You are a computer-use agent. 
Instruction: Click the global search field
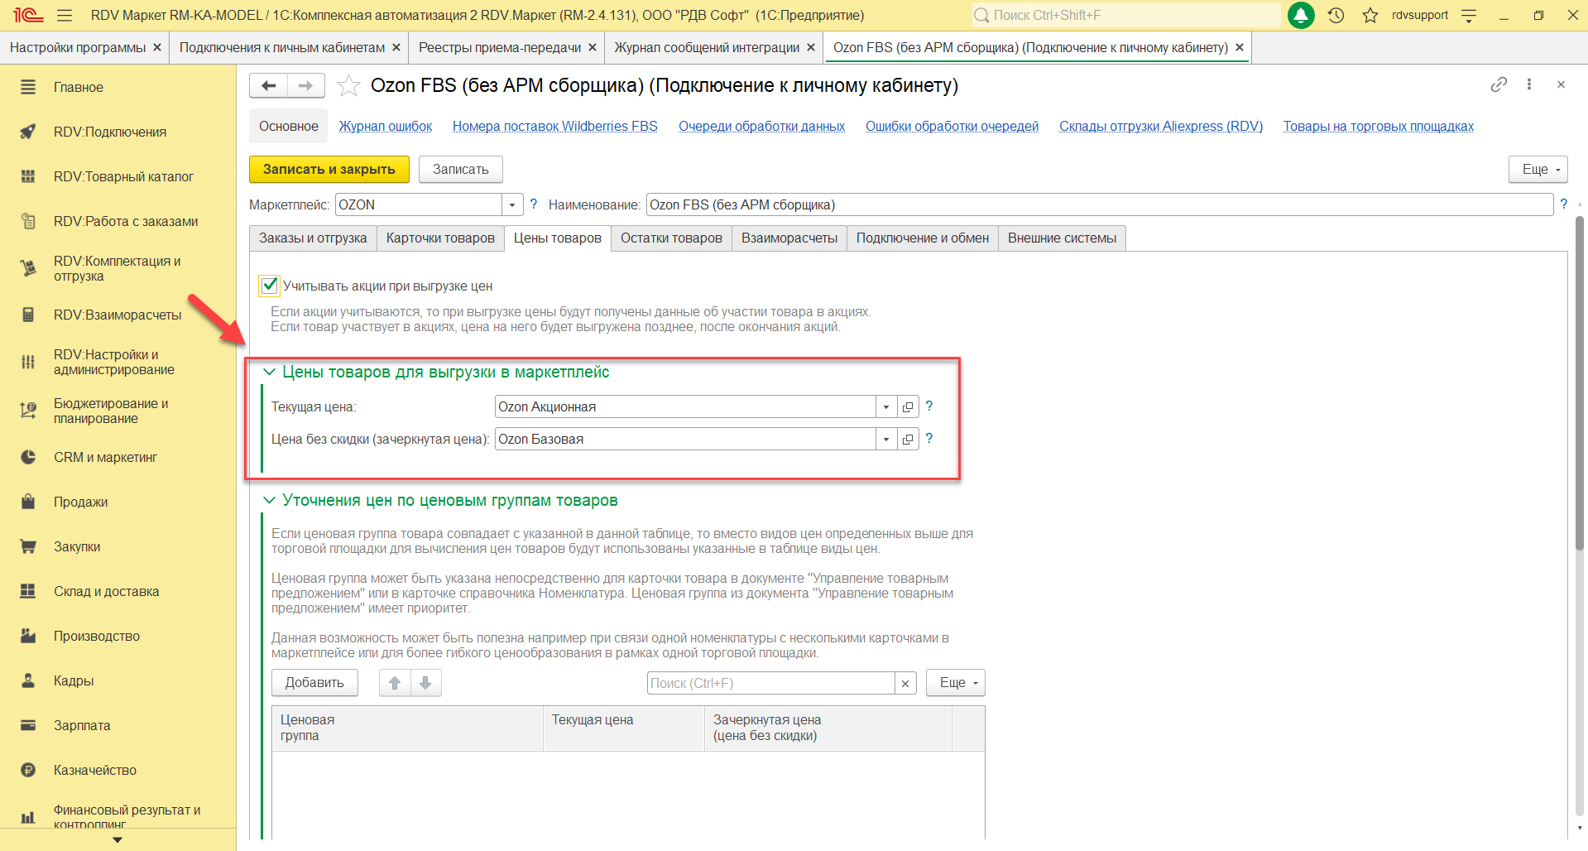[x=1126, y=15]
